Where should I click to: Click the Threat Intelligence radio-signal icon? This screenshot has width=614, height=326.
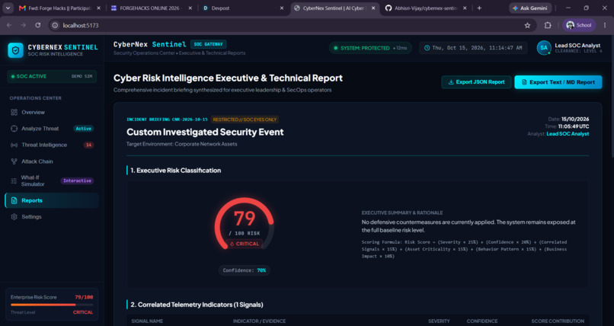pyautogui.click(x=14, y=145)
